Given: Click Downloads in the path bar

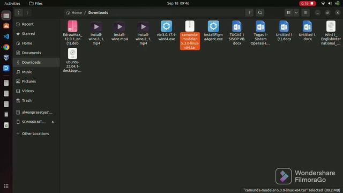Looking at the screenshot, I should (98, 12).
